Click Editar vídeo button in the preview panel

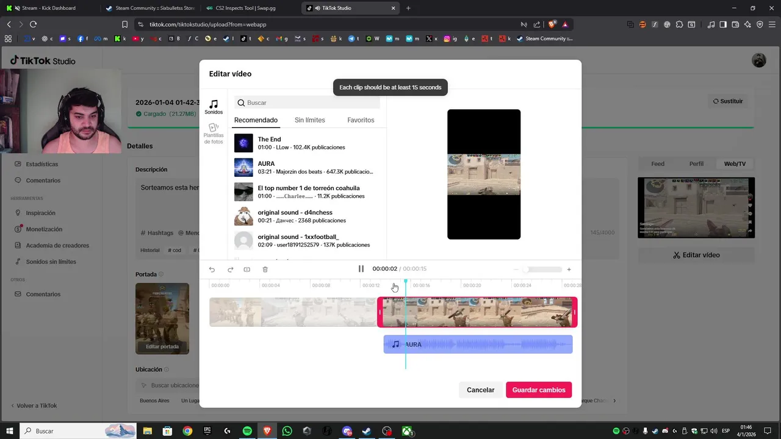pyautogui.click(x=696, y=255)
